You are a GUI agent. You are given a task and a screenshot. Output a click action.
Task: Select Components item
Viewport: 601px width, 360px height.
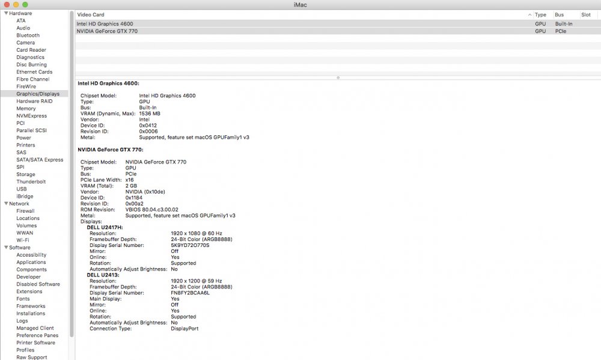pyautogui.click(x=31, y=269)
